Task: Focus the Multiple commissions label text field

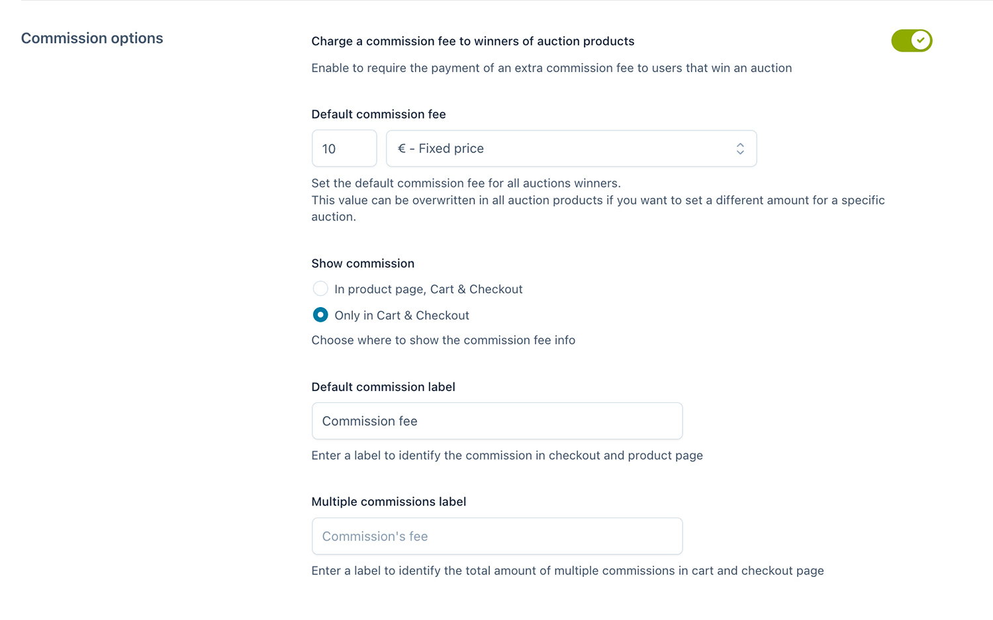Action: [x=496, y=536]
